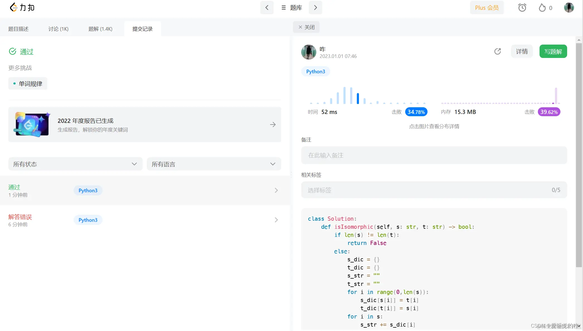The image size is (583, 331).
Task: Open the 选择标签 tag selector
Action: pos(434,190)
